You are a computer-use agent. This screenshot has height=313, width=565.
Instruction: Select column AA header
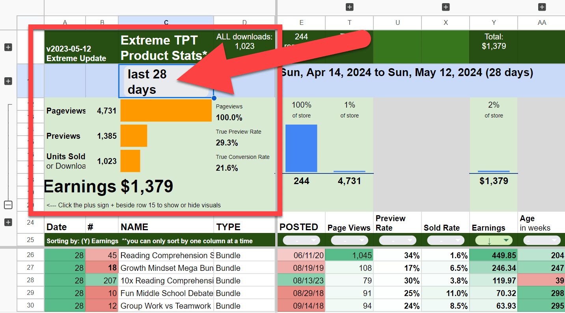pyautogui.click(x=541, y=23)
